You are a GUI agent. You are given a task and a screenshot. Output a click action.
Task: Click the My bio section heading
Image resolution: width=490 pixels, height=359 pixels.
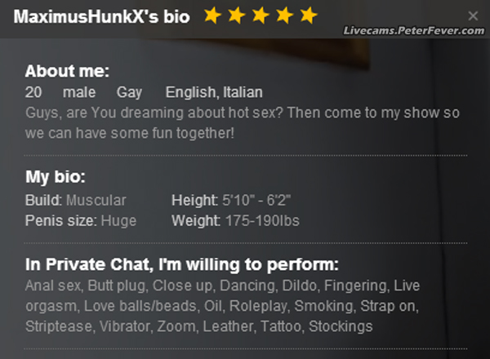pos(56,177)
